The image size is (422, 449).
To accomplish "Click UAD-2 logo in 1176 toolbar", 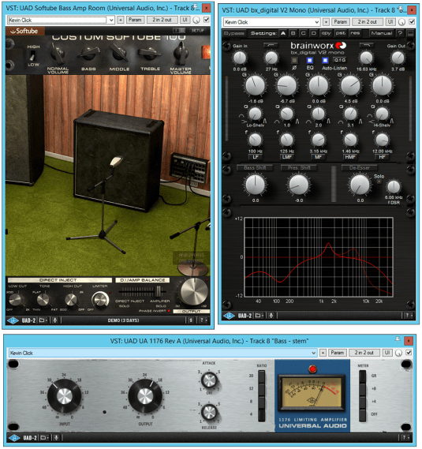I will [14, 438].
